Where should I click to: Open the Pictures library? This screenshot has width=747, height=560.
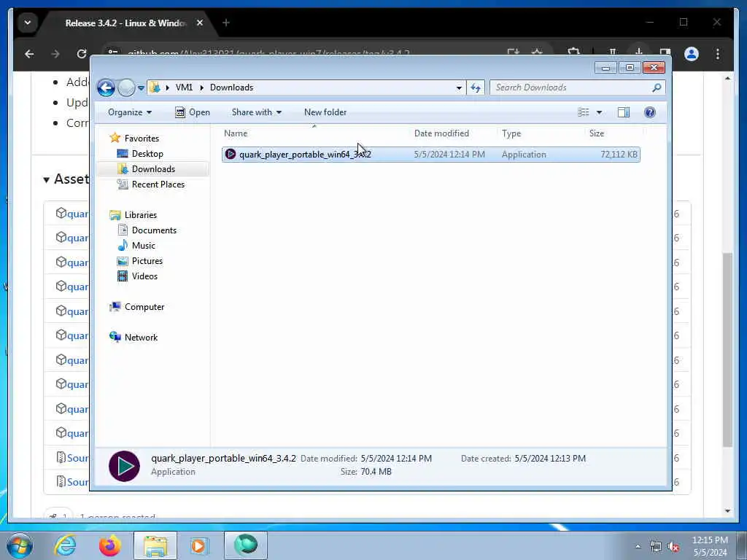click(x=147, y=261)
